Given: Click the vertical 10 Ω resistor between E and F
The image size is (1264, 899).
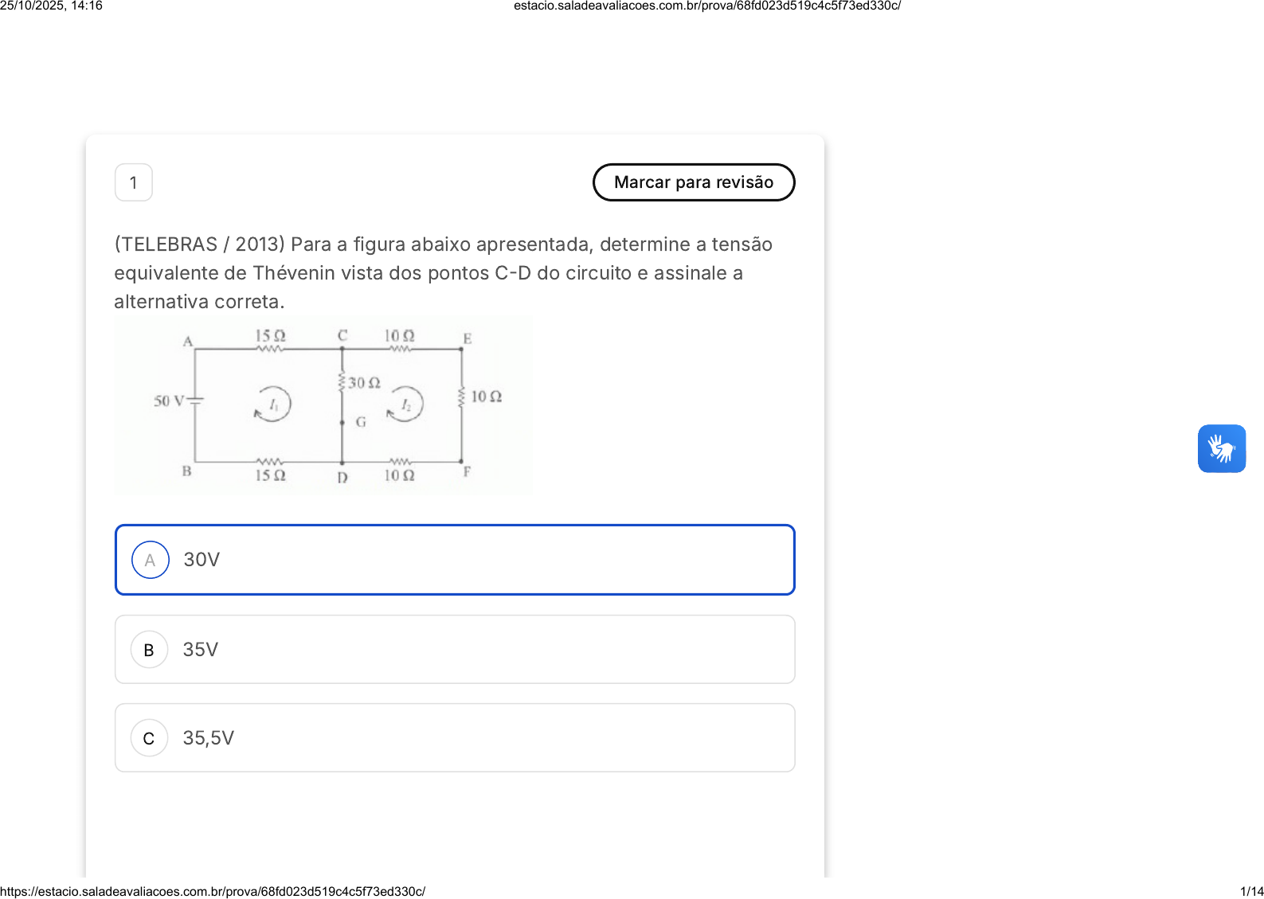Looking at the screenshot, I should pyautogui.click(x=461, y=396).
